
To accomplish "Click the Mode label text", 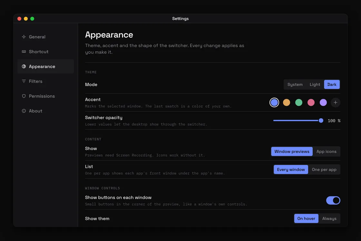I will (x=91, y=84).
